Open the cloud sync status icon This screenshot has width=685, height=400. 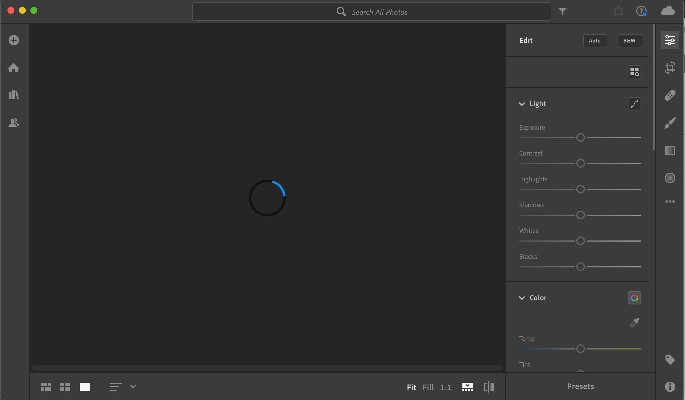point(668,11)
